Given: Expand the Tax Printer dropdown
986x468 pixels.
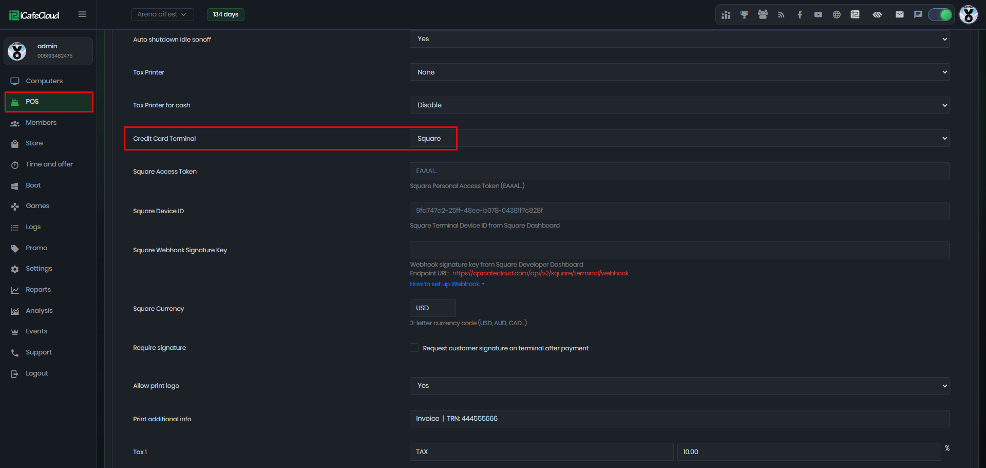Looking at the screenshot, I should pyautogui.click(x=679, y=72).
